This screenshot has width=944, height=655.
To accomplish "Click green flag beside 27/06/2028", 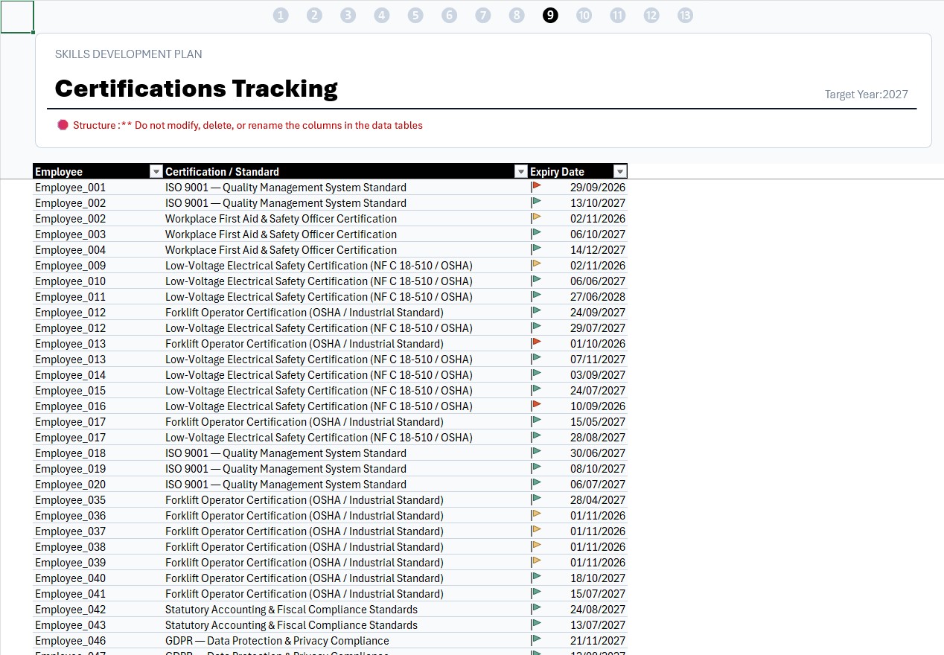I will (536, 296).
